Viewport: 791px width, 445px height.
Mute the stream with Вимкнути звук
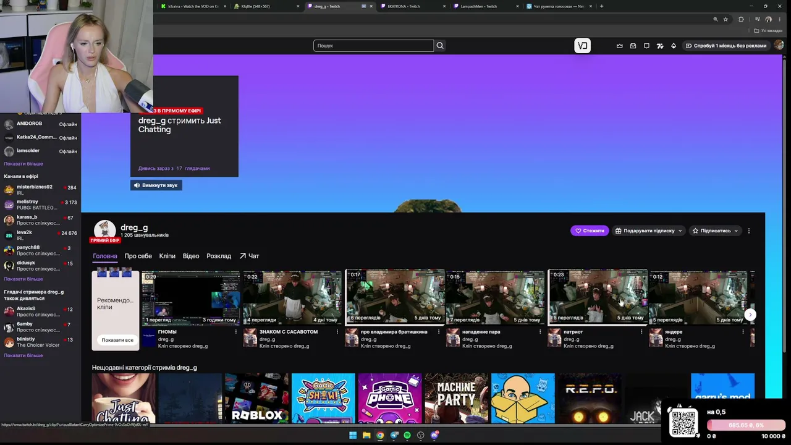156,185
